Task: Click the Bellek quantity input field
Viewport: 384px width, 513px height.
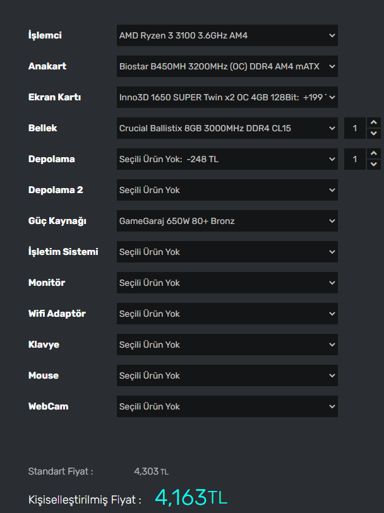Action: click(355, 128)
